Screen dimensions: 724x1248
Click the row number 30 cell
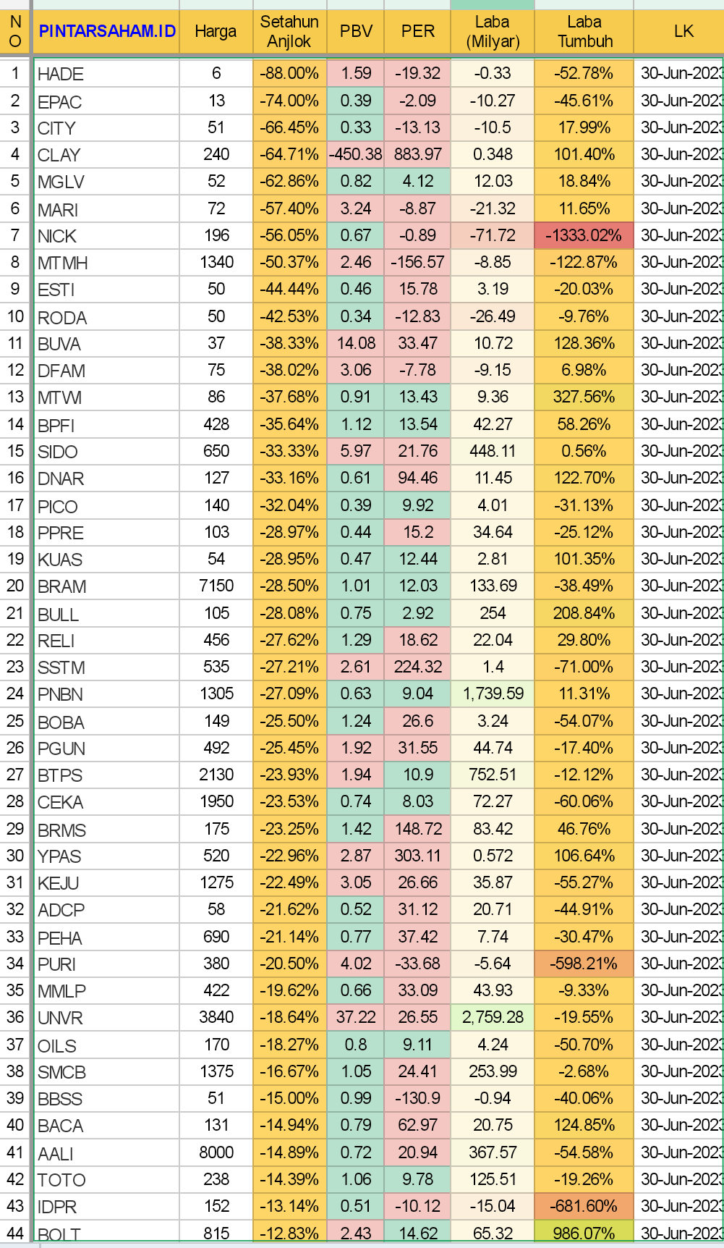[15, 856]
